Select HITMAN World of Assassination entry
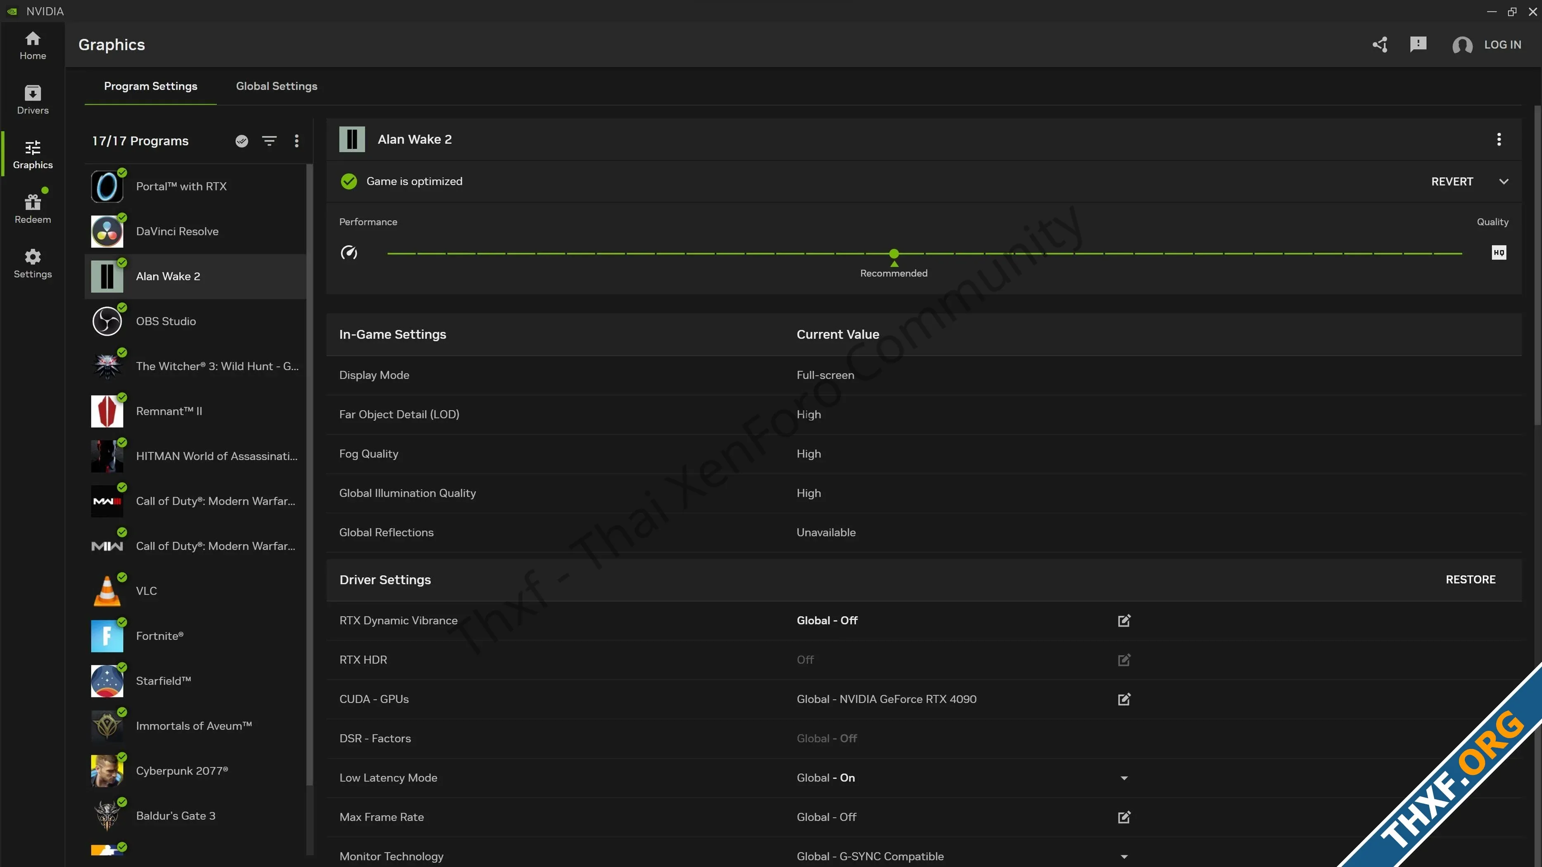The height and width of the screenshot is (867, 1542). click(x=196, y=456)
